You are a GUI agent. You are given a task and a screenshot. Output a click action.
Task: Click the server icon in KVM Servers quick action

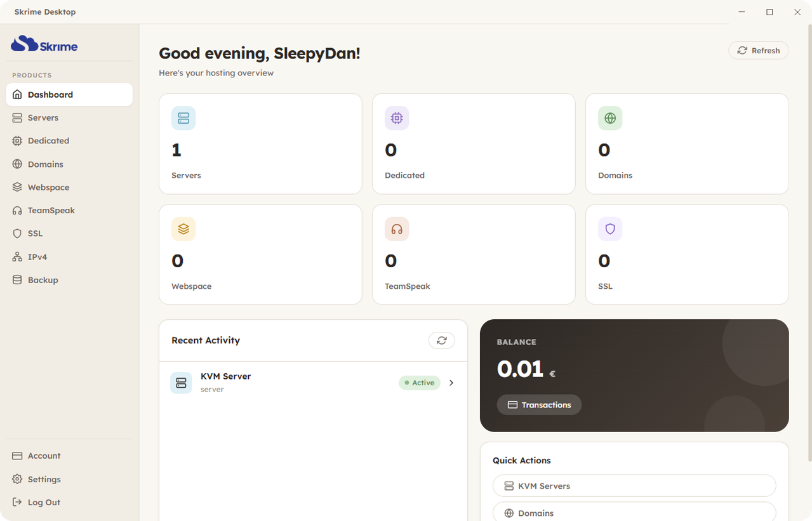coord(509,486)
